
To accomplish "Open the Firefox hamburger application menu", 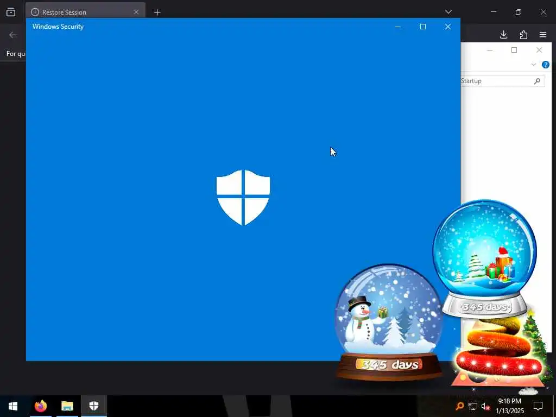I will (x=543, y=34).
